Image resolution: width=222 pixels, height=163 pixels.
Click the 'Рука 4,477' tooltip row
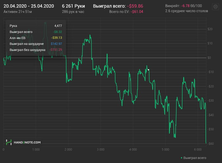click(x=36, y=26)
